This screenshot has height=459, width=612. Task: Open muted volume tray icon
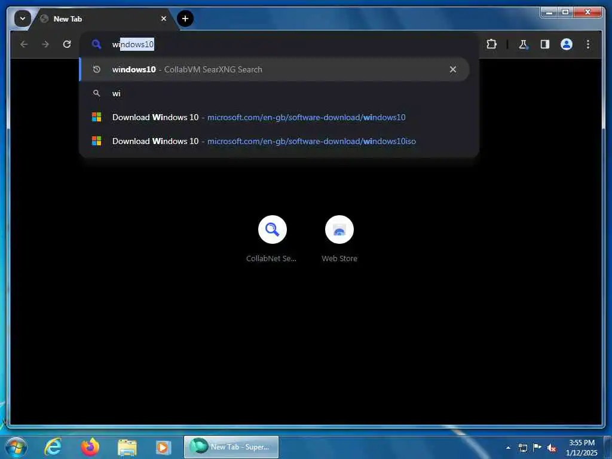coord(552,448)
